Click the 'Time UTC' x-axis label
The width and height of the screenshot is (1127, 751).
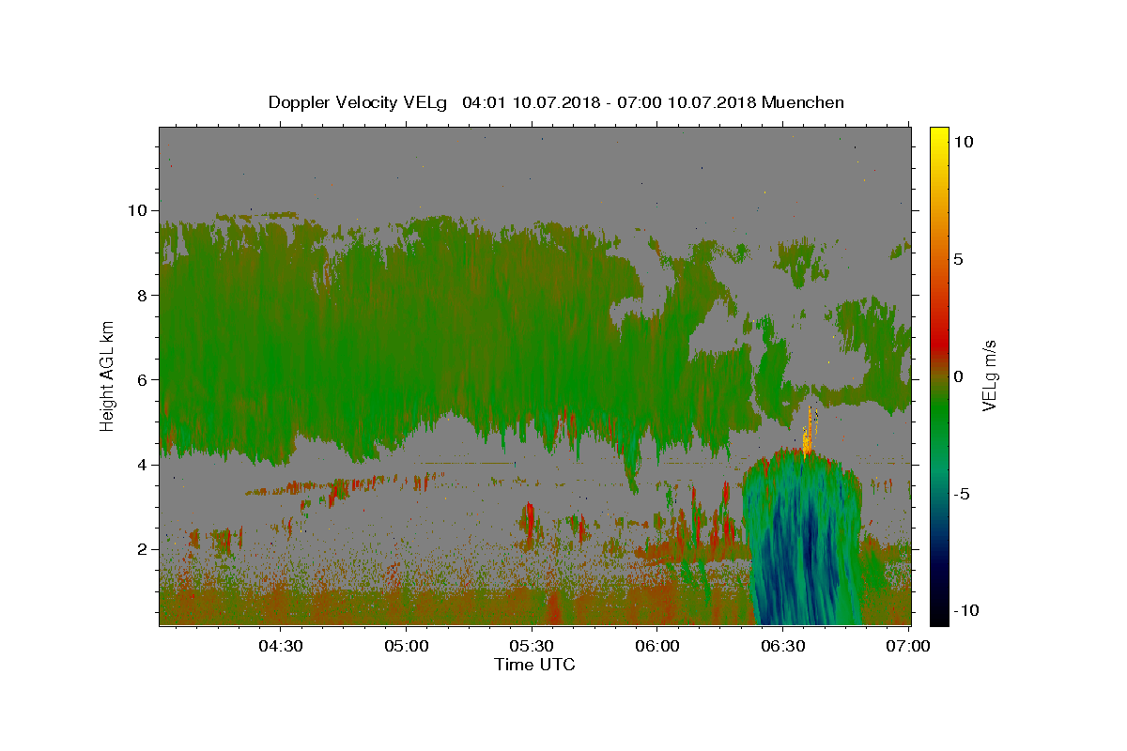click(x=534, y=665)
